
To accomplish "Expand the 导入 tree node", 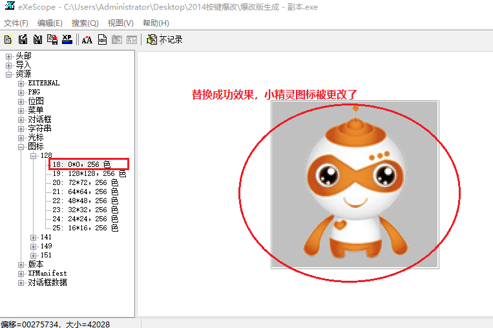I will tap(9, 65).
